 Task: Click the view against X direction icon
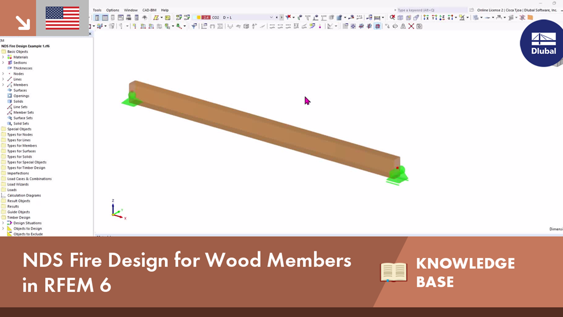(450, 17)
